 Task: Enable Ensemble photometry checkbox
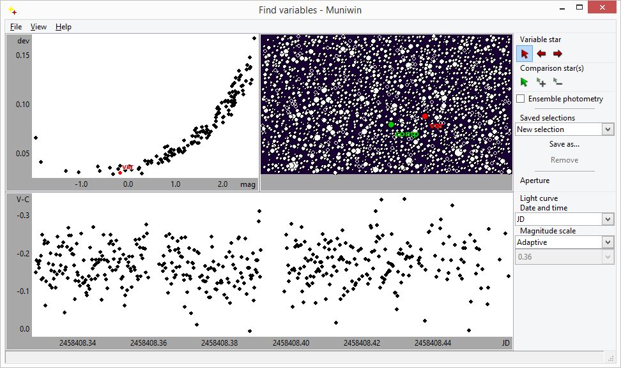521,99
